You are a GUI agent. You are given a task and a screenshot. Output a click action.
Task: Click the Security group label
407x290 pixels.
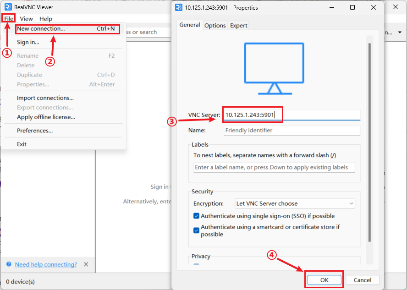coord(203,192)
